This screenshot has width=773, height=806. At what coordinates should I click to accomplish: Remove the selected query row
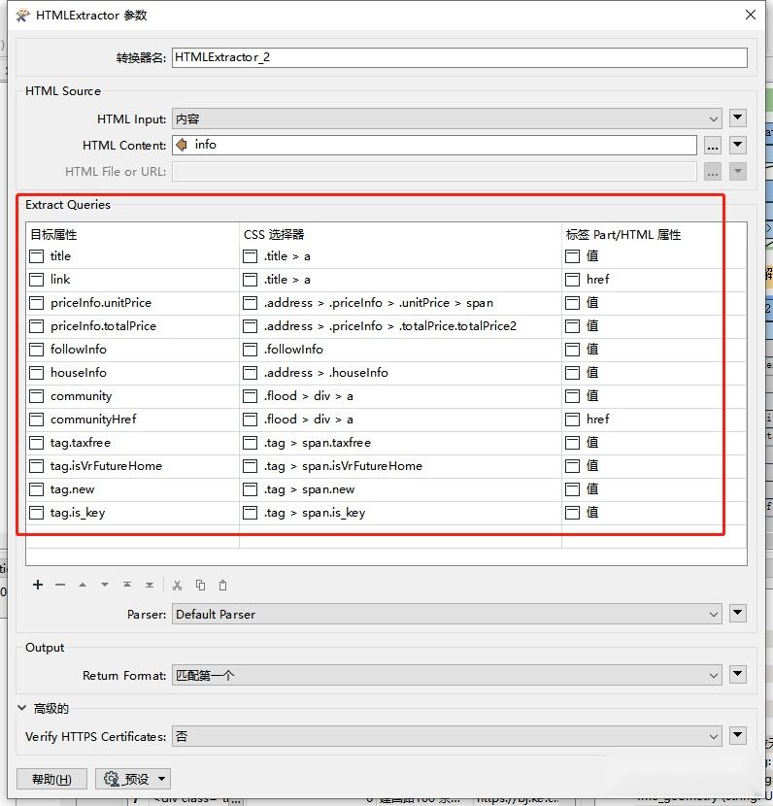tap(60, 585)
